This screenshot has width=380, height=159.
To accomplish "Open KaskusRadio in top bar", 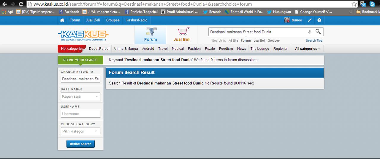I will pyautogui.click(x=137, y=20).
